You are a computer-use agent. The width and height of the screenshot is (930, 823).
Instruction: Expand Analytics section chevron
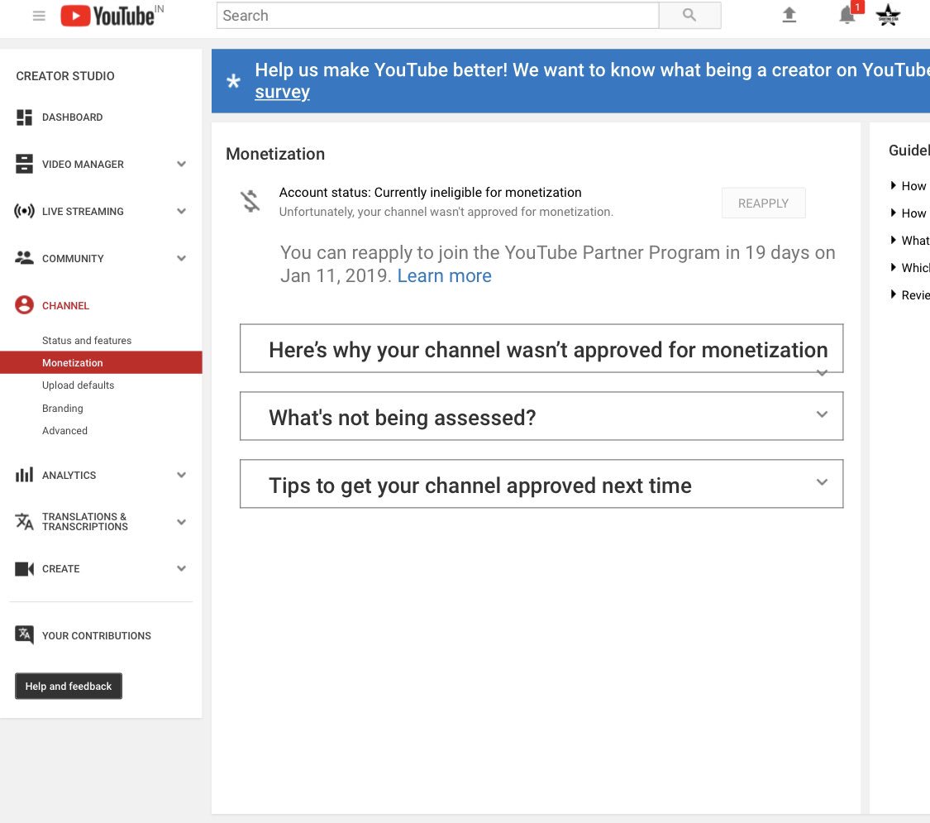182,475
